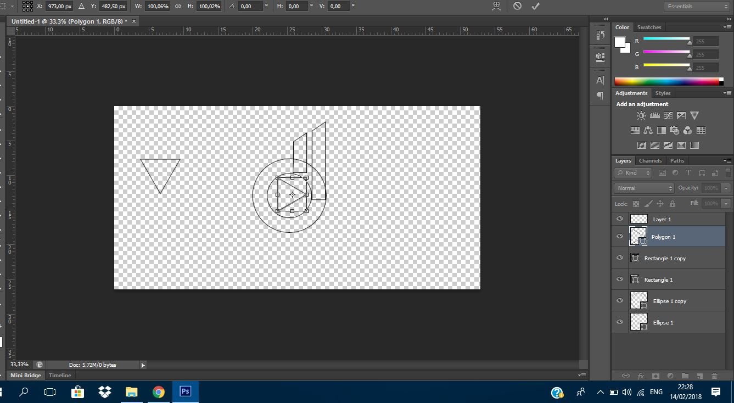The image size is (734, 403).
Task: Open the Essentials workspace dropdown
Action: 697,6
